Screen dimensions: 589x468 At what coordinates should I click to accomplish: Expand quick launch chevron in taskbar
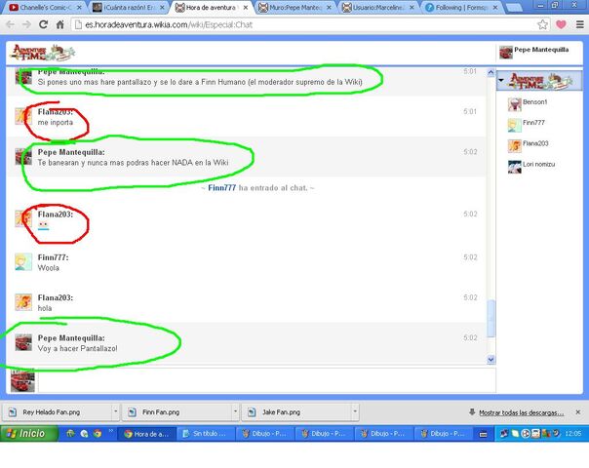click(x=111, y=431)
